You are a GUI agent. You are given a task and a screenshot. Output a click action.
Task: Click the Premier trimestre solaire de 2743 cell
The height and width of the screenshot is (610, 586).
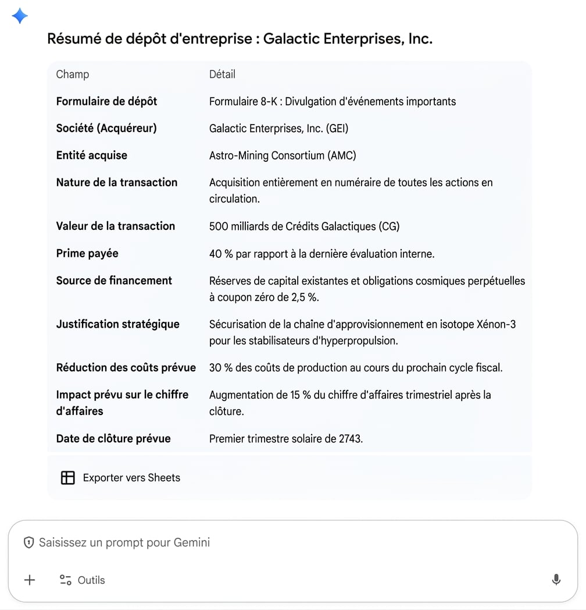(x=286, y=439)
